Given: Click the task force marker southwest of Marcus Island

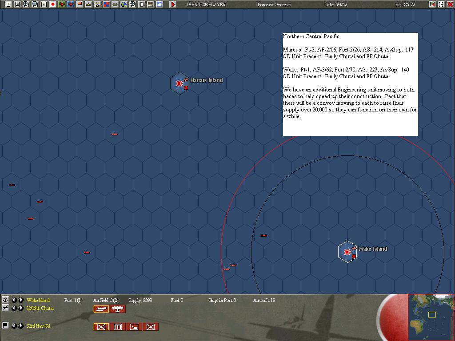Looking at the screenshot, I should (115, 134).
